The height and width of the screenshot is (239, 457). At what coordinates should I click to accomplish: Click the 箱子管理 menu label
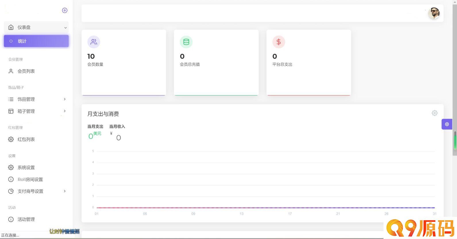(26, 111)
